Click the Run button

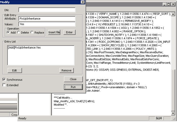pos(73,87)
